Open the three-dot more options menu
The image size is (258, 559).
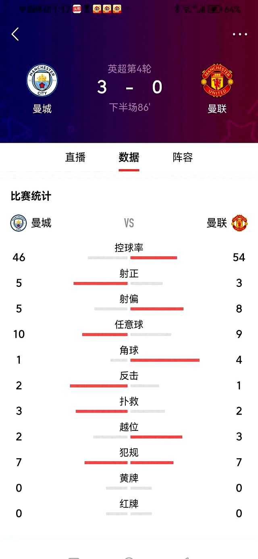click(240, 34)
